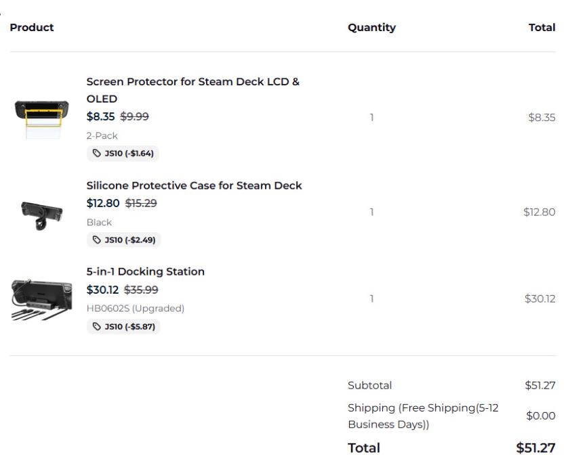
Task: Click the crossed-out $9.99 original price
Action: (134, 116)
